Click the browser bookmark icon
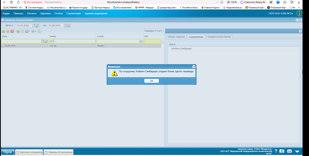 (x=222, y=2)
